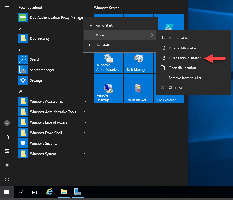Open the user account icon in sidebar
The height and width of the screenshot is (200, 233).
pyautogui.click(x=7, y=123)
